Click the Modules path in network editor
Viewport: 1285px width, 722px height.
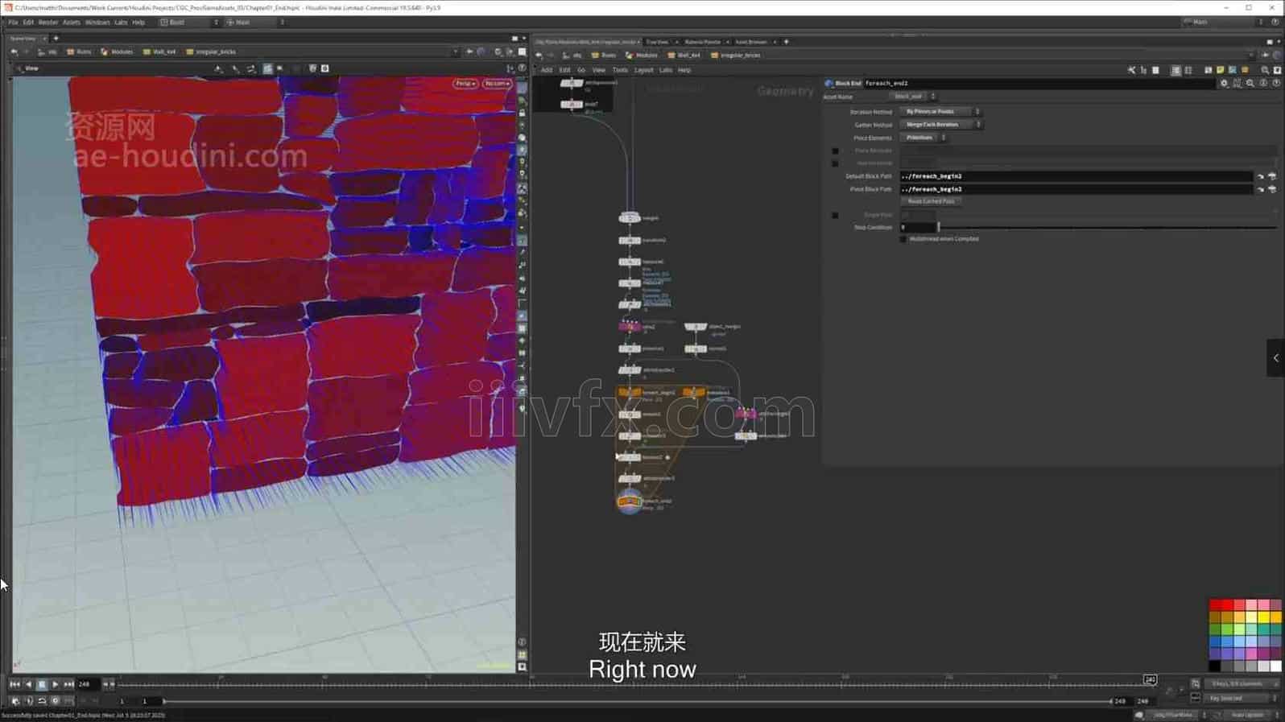(642, 56)
